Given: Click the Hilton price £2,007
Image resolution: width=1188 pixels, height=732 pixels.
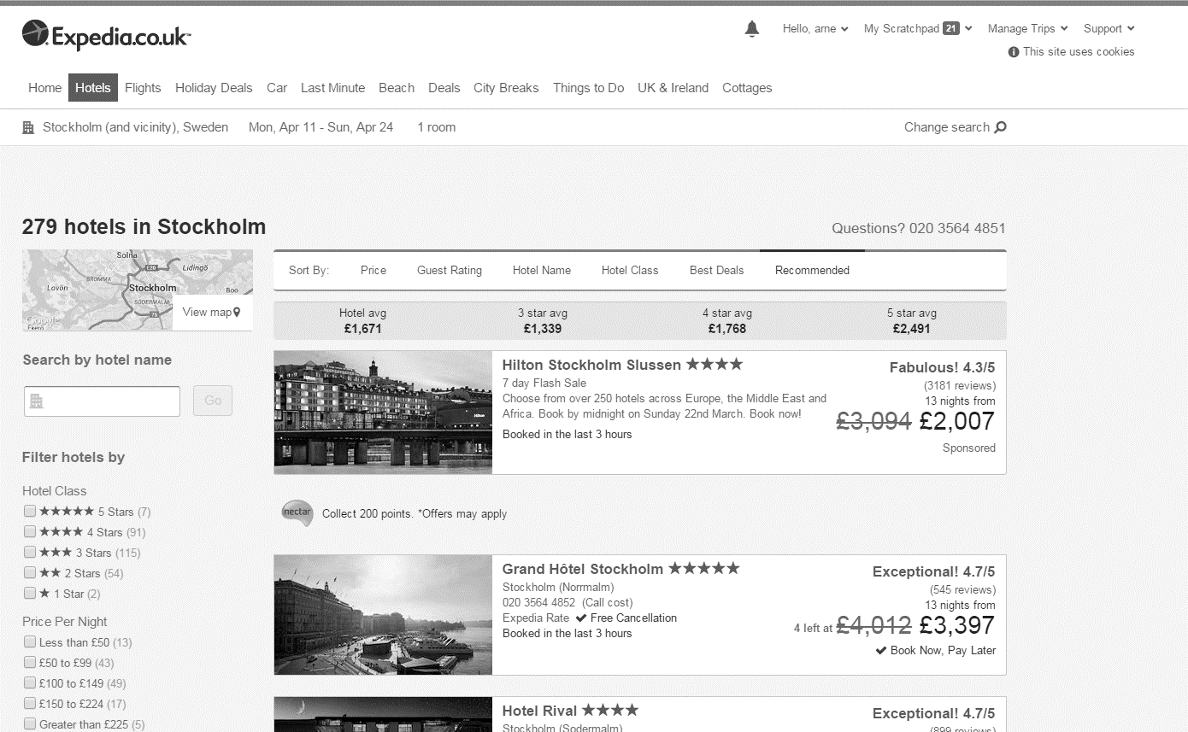Looking at the screenshot, I should [x=956, y=421].
